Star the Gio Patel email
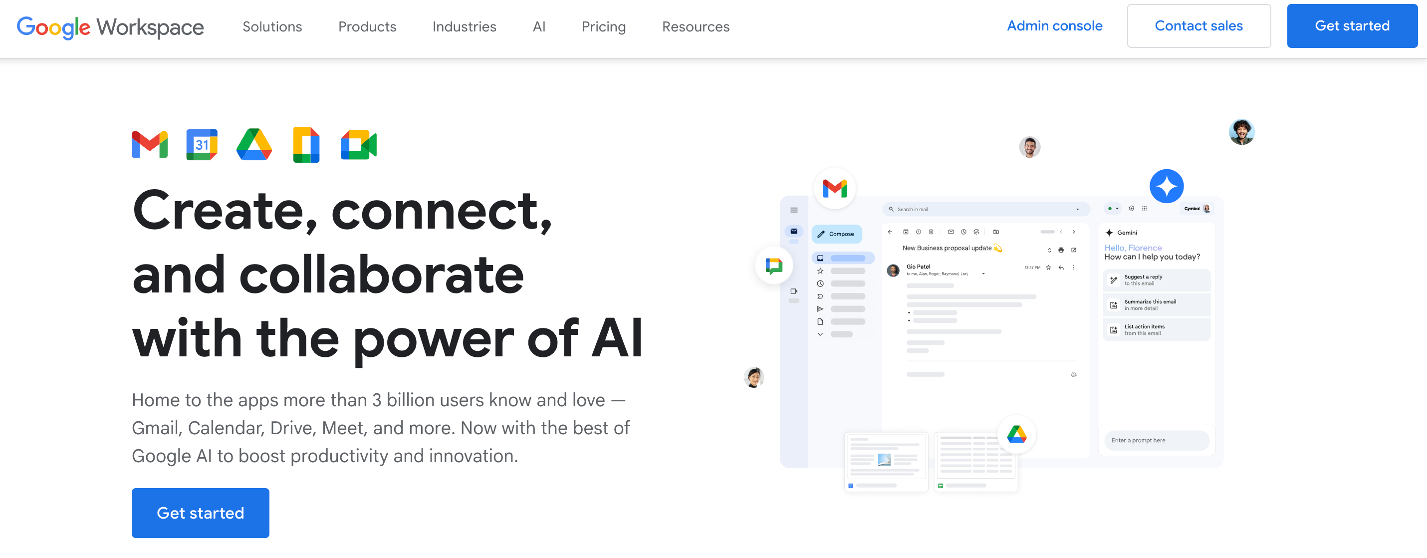Screen dimensions: 1427x558 [x=1048, y=267]
